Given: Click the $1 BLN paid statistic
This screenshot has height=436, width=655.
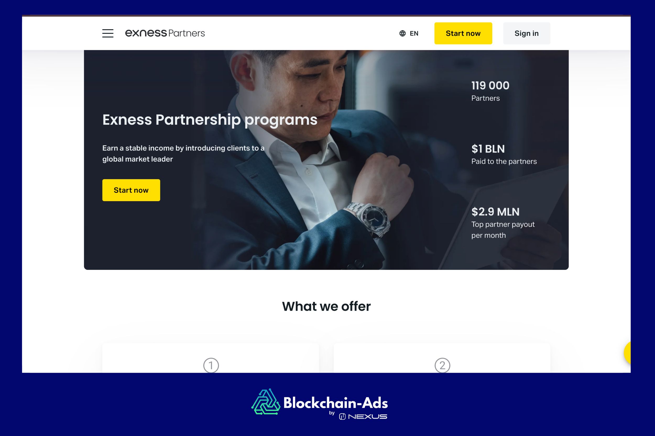Looking at the screenshot, I should click(504, 154).
